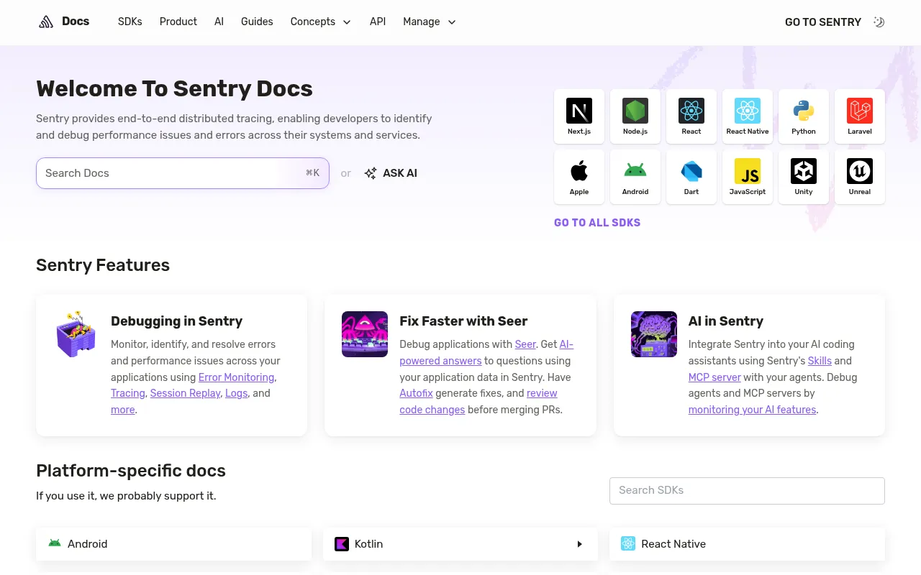
Task: Expand the Manage dropdown menu
Action: [x=430, y=22]
